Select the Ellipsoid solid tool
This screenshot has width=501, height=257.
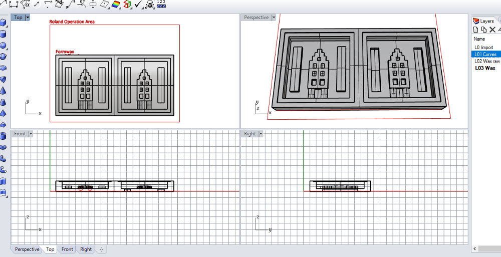tap(3, 68)
